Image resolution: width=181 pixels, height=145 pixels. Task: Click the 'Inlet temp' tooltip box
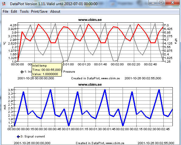click(x=47, y=70)
